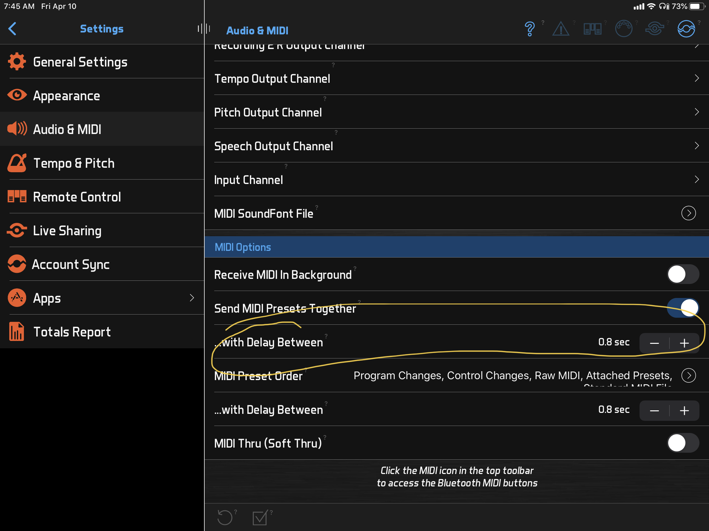Tap the remote control layout toolbar icon
Image resolution: width=709 pixels, height=531 pixels.
[592, 29]
